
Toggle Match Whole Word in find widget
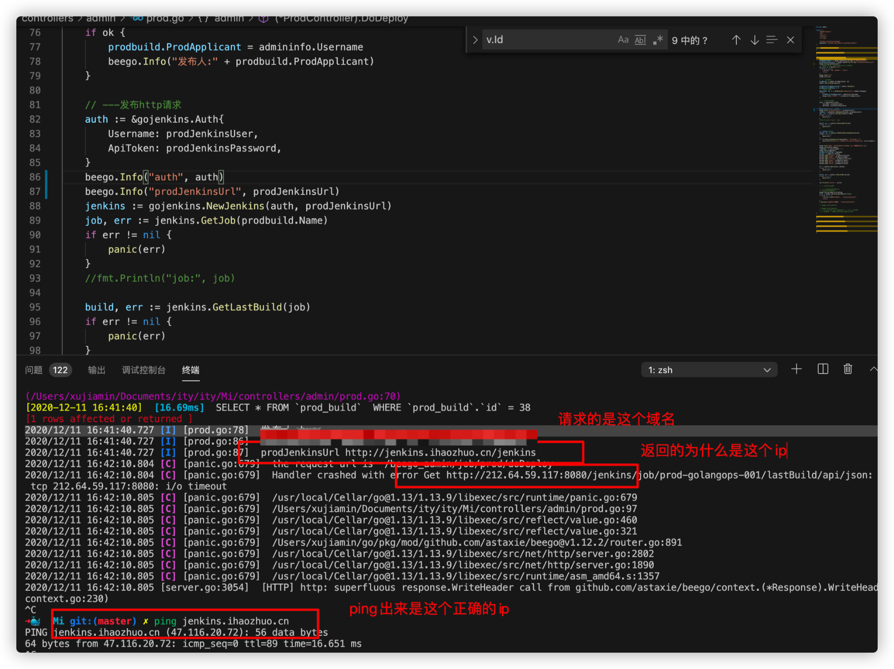tap(640, 40)
